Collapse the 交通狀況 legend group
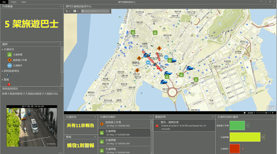 pos(2,49)
